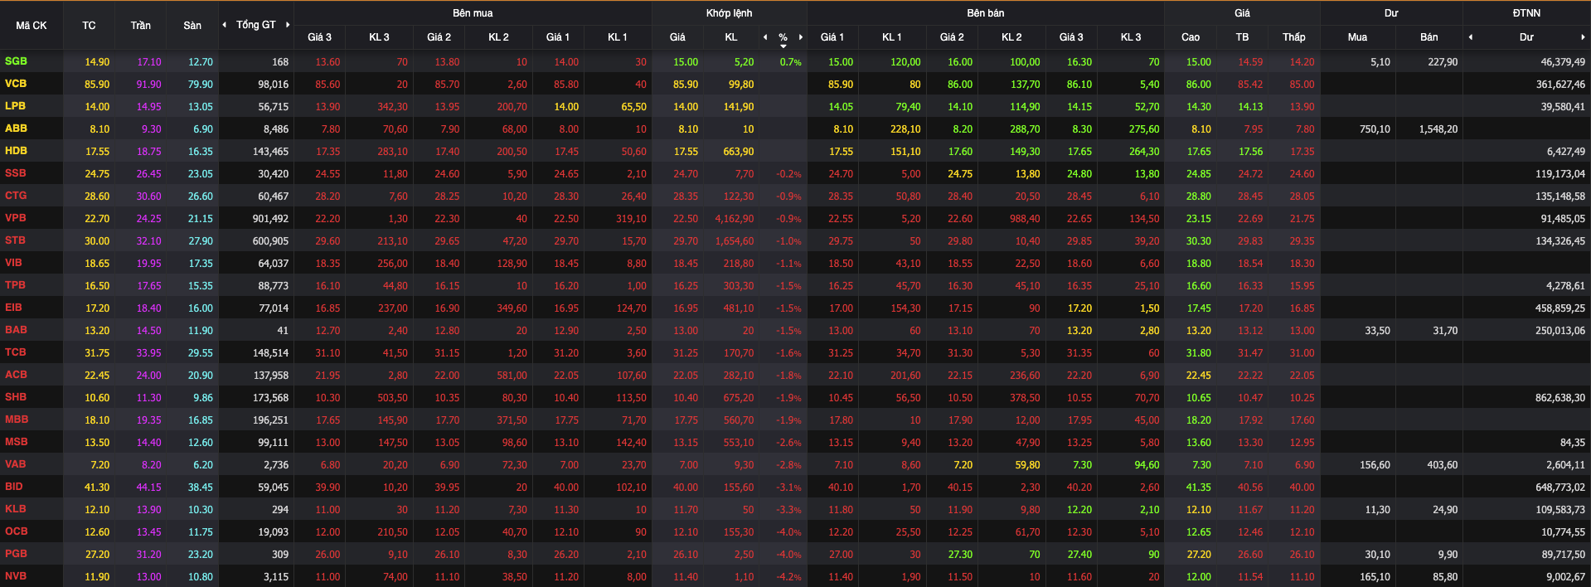Select the KLB ticker
This screenshot has width=1591, height=587.
click(15, 509)
